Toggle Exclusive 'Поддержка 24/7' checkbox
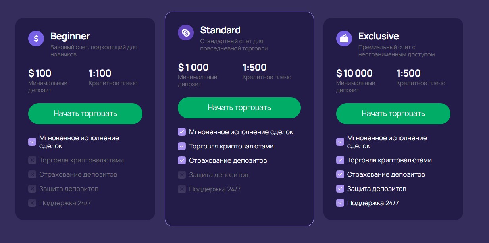Screen dimensions: 489x243 [x=340, y=203]
